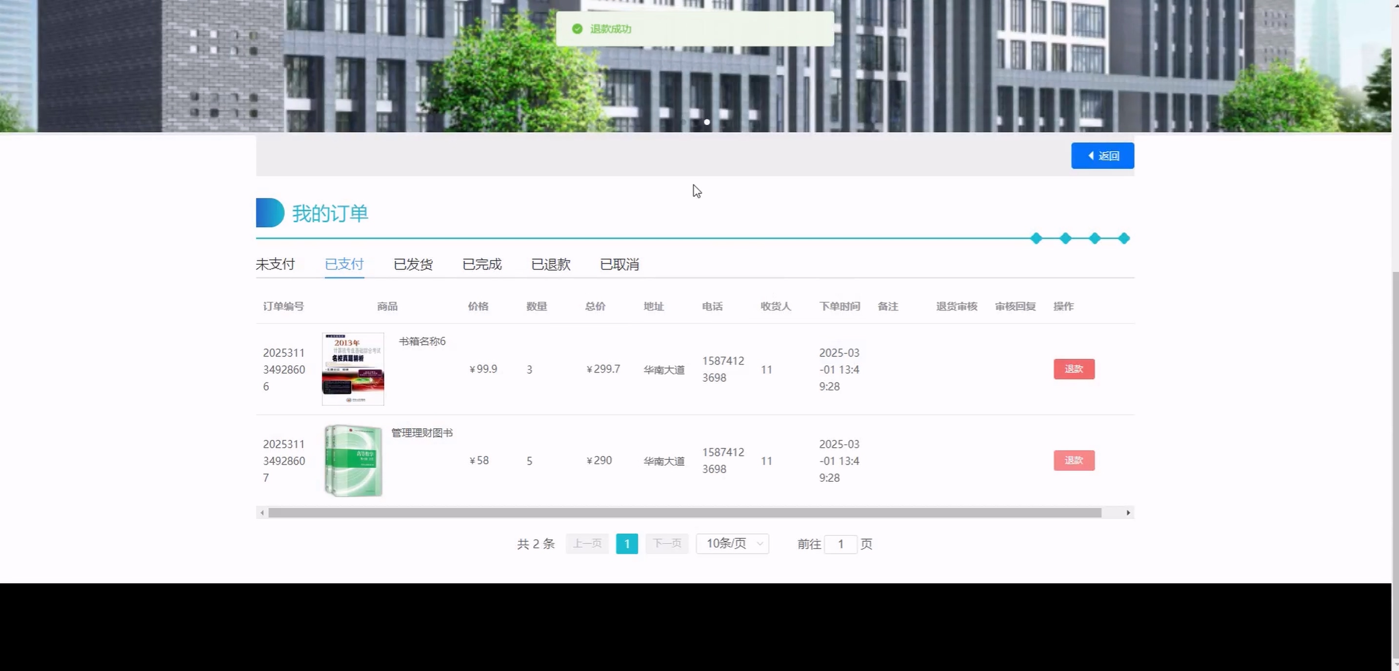
Task: Click the 前往 page number input field
Action: click(840, 544)
